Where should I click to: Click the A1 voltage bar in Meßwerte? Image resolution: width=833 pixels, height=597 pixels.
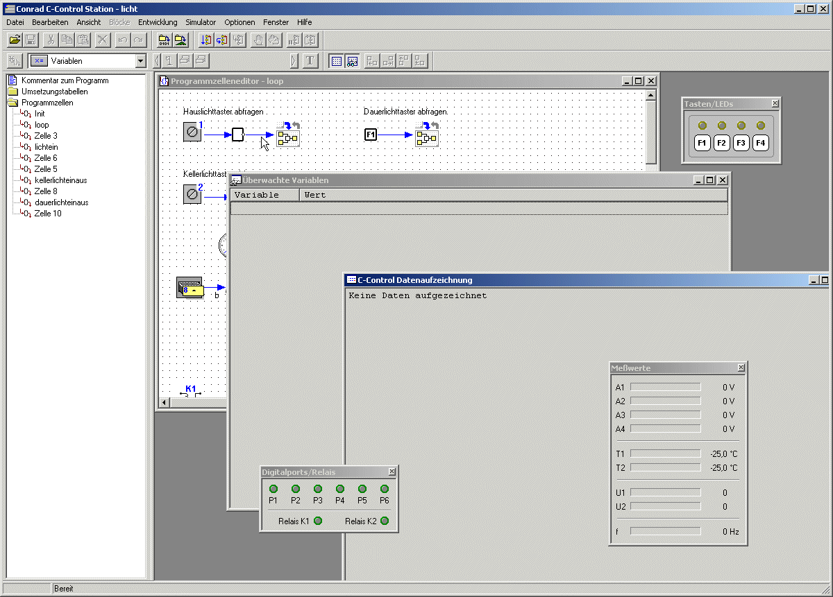[666, 387]
